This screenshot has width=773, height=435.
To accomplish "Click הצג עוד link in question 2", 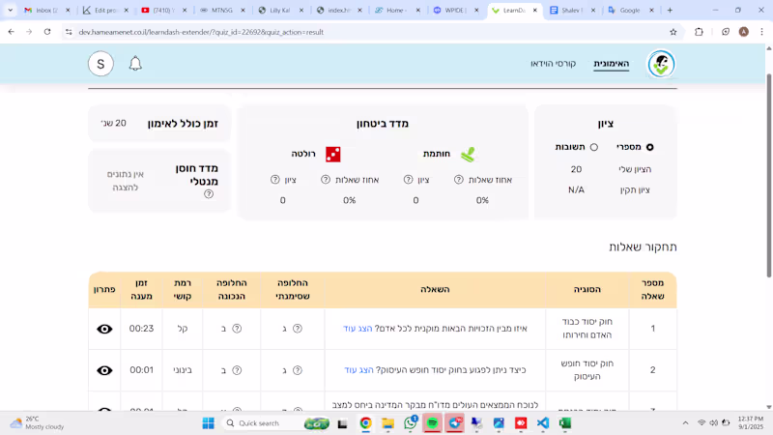I will 358,370.
